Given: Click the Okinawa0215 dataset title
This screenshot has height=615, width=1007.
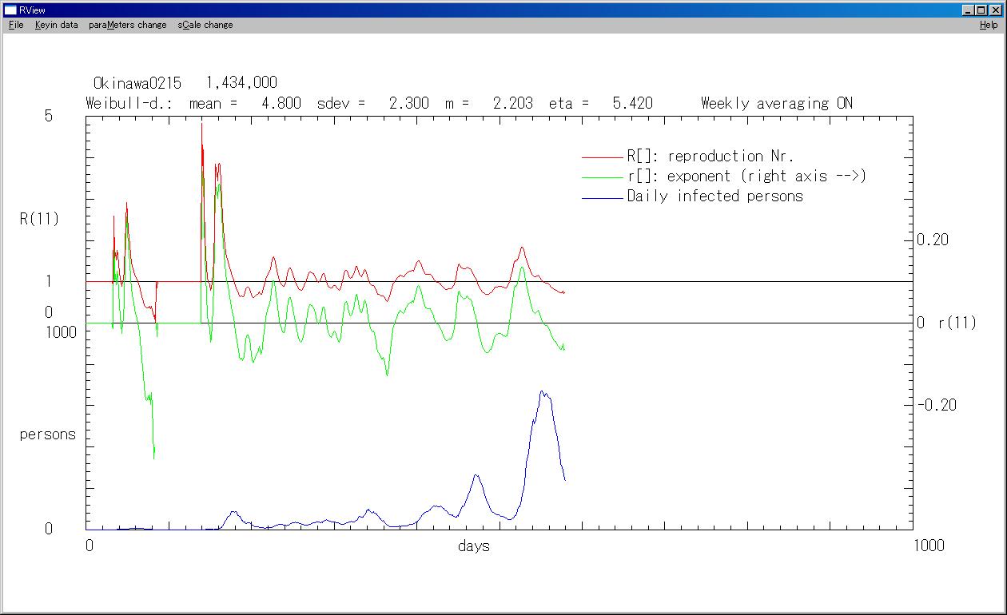Looking at the screenshot, I should [137, 83].
